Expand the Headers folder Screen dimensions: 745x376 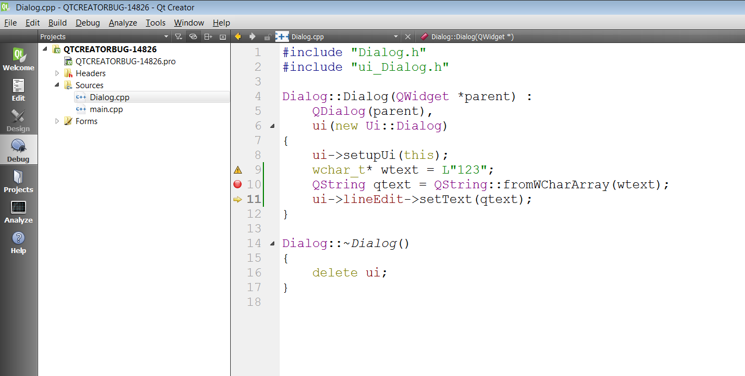pos(57,73)
